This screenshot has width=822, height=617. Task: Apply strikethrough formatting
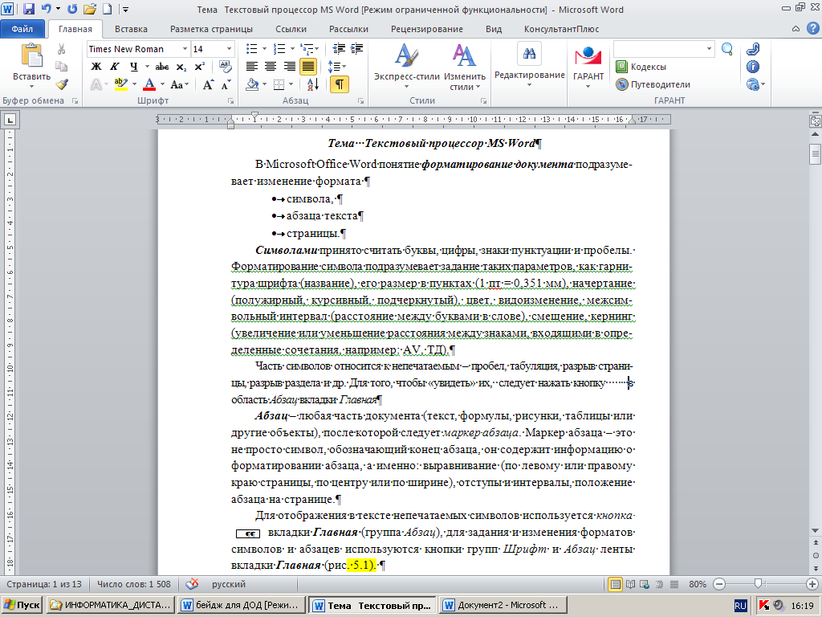click(162, 67)
